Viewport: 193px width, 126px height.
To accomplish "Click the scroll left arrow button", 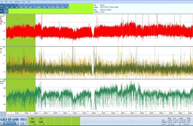I will pyautogui.click(x=2, y=119).
